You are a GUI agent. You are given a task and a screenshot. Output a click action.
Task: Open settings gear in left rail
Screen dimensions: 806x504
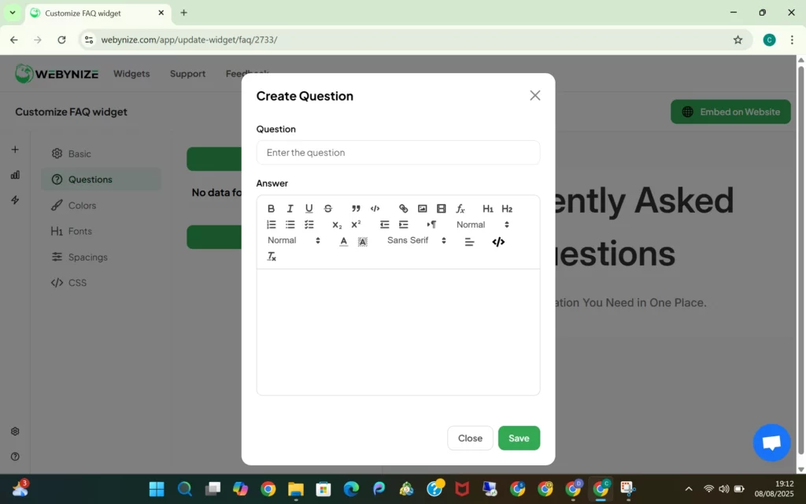point(15,432)
